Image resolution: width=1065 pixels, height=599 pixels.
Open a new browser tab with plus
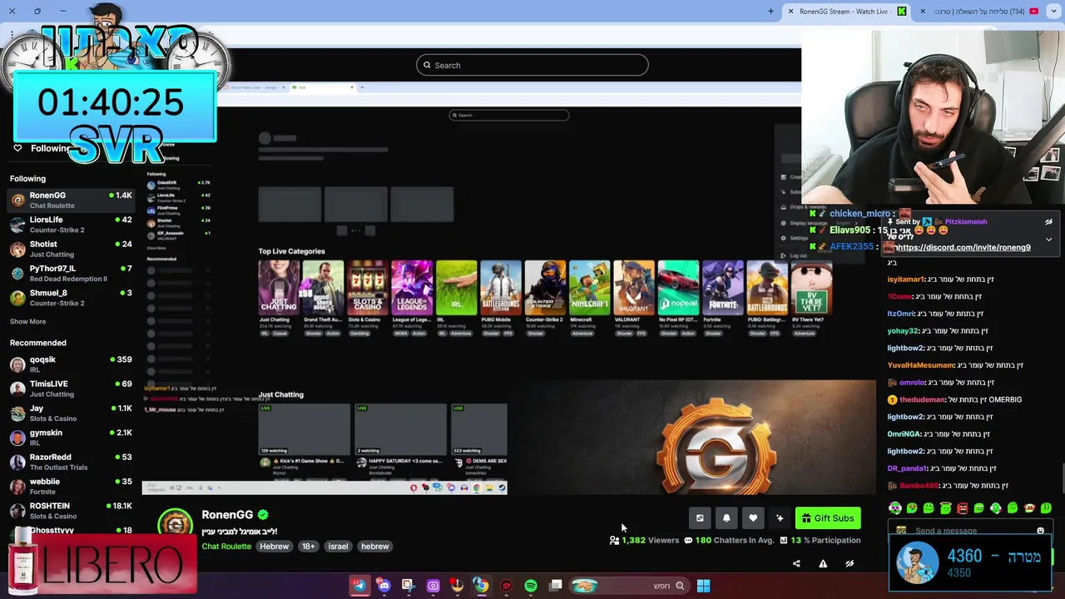pos(770,11)
